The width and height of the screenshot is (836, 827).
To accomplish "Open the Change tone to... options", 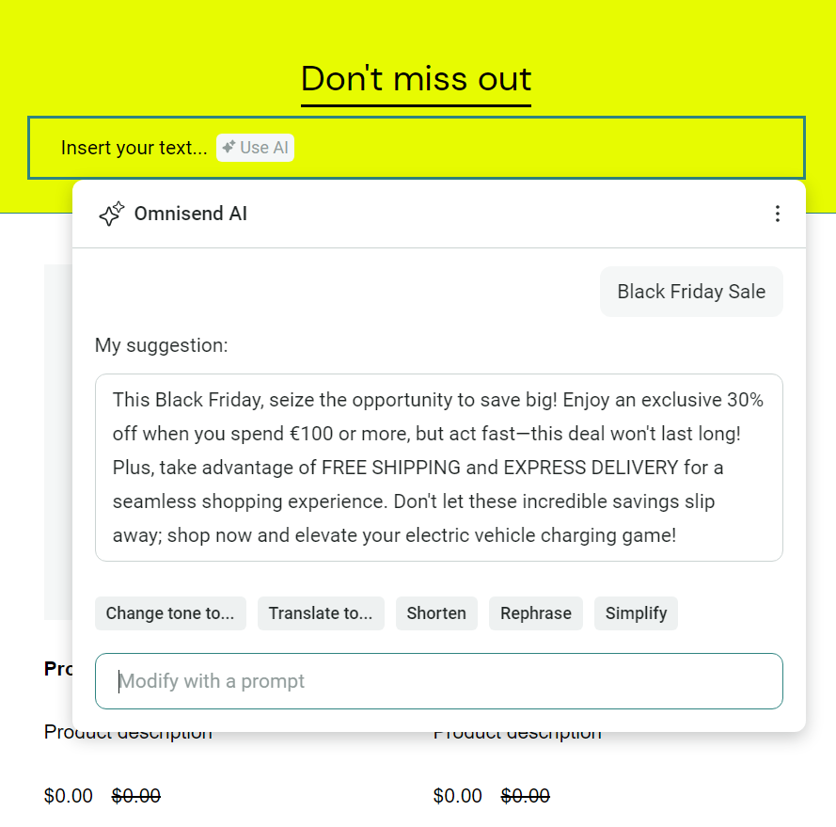I will click(x=170, y=613).
